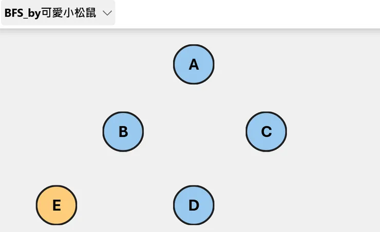Click empty canvas between nodes E and D
The width and height of the screenshot is (380, 232).
pyautogui.click(x=125, y=205)
